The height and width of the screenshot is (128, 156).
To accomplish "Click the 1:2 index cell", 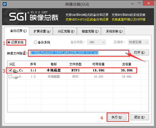I will pos(33,77).
